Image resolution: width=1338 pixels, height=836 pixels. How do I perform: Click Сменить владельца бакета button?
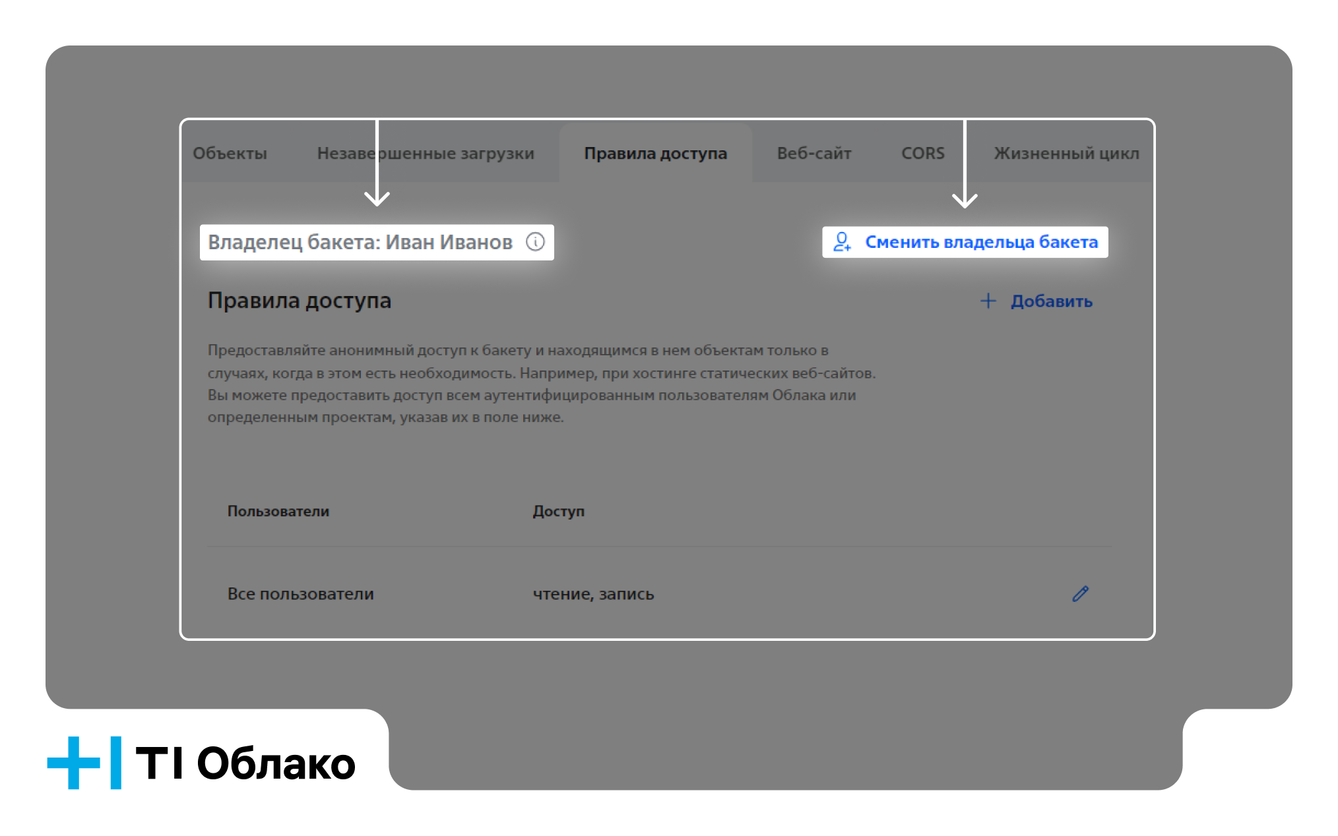(965, 242)
